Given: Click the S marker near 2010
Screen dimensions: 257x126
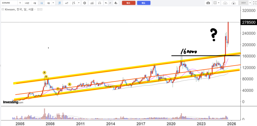Looking at the screenshot, I should coord(70,84).
